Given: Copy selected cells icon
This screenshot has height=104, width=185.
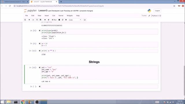Looking at the screenshot, I should tap(37, 20).
